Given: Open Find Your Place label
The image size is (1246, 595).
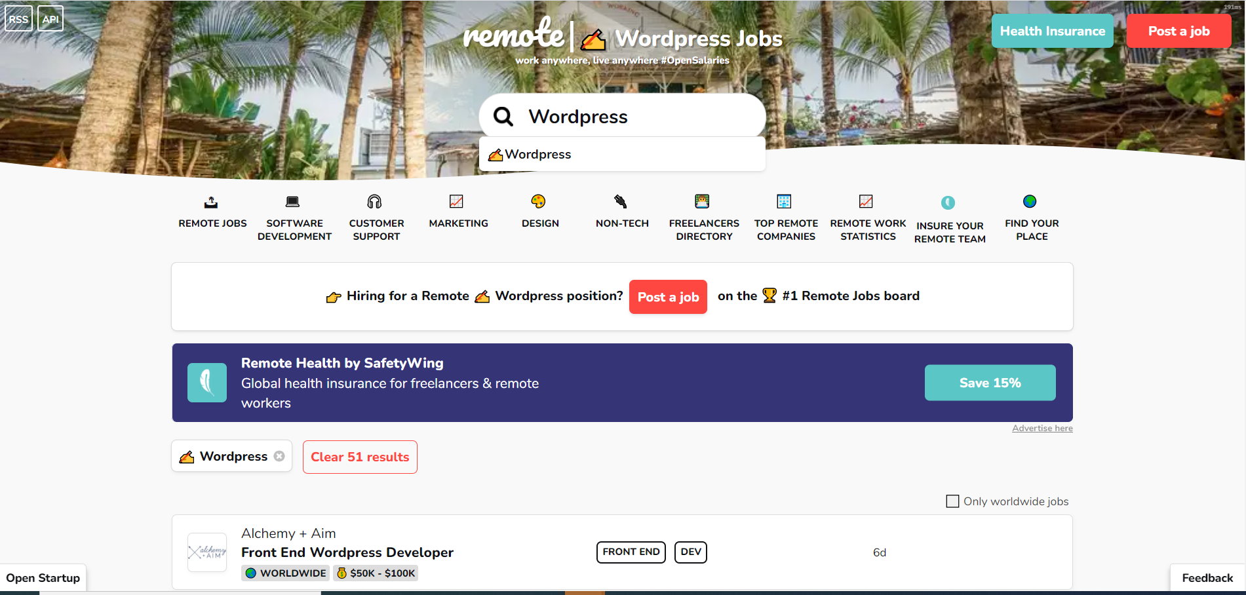Looking at the screenshot, I should (x=1032, y=230).
